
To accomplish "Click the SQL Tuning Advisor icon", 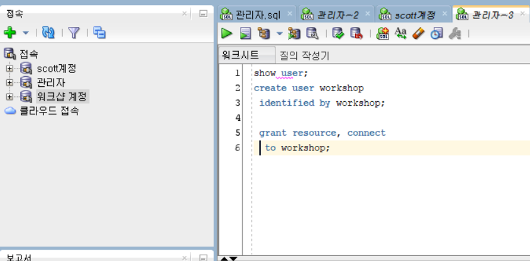I will pos(312,33).
